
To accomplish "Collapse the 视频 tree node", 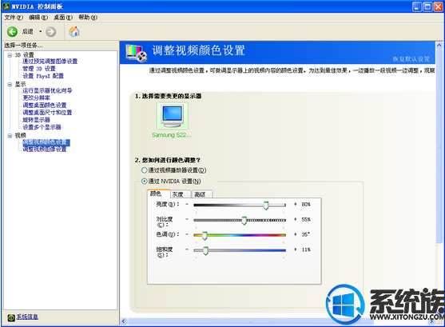I will [10, 136].
